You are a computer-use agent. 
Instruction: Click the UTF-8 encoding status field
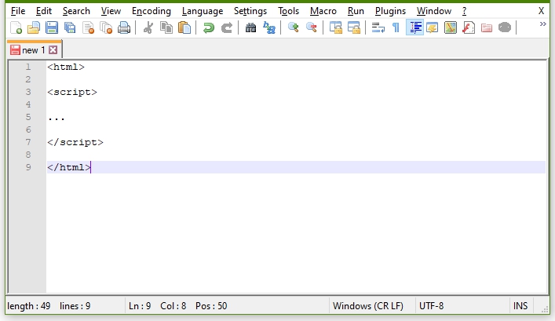(431, 306)
